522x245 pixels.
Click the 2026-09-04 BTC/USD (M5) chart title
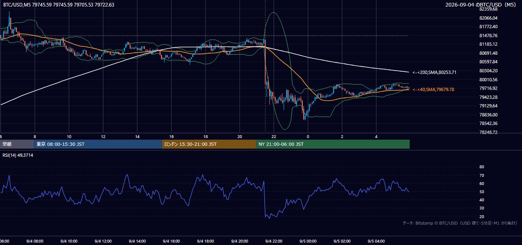481,4
